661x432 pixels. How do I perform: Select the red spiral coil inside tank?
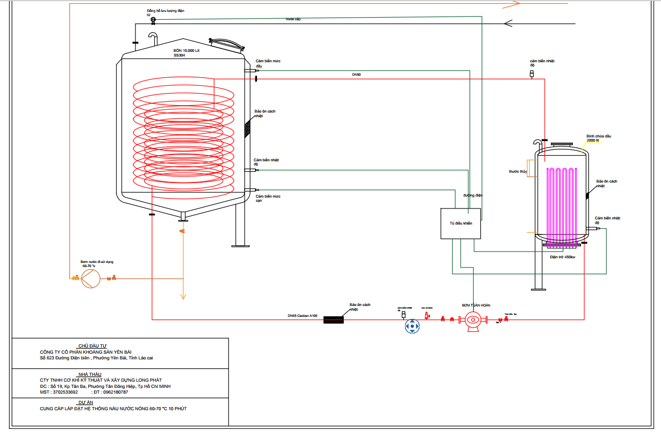(183, 135)
